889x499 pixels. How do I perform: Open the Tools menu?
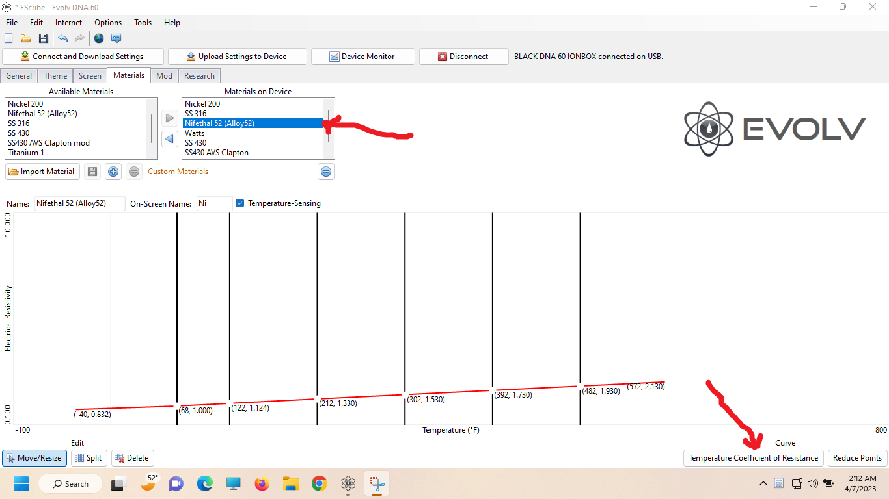click(143, 23)
